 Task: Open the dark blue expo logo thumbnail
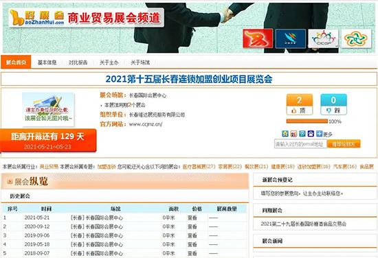(290, 38)
